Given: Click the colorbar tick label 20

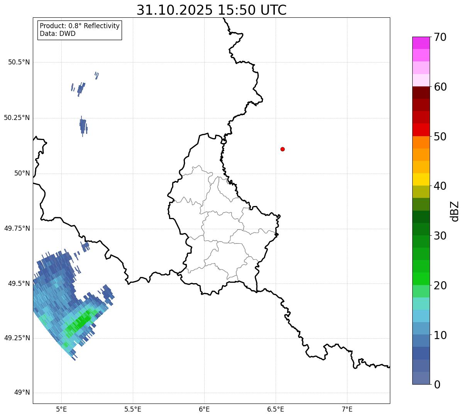Looking at the screenshot, I should 440,285.
